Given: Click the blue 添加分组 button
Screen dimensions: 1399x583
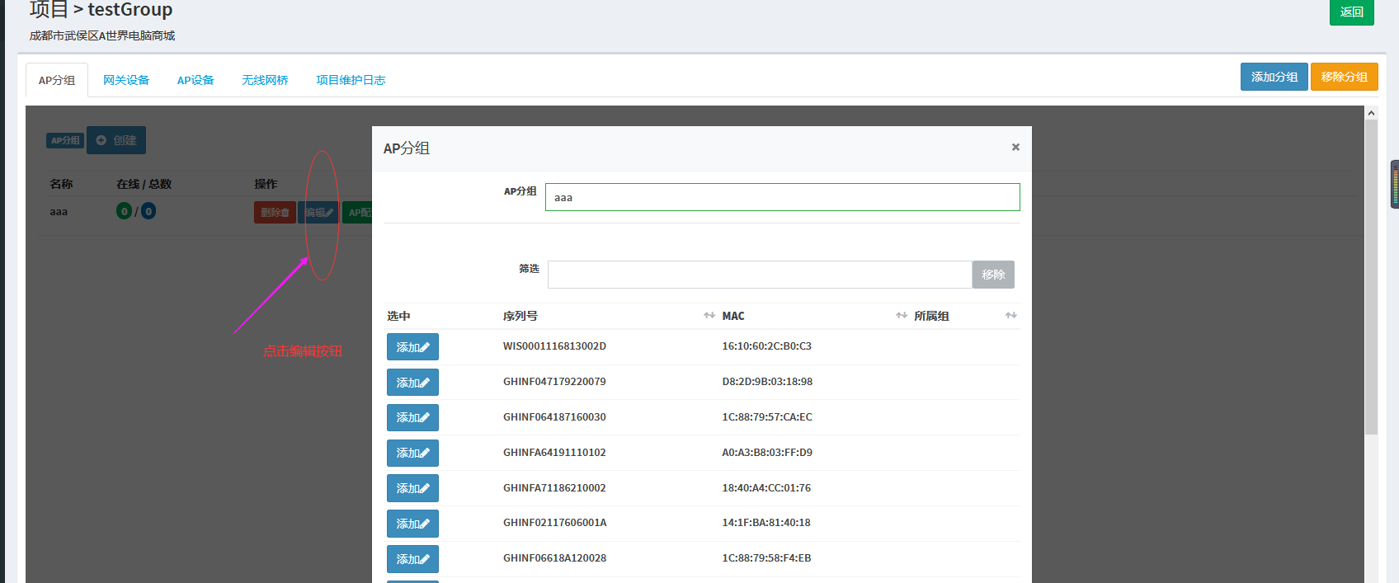Looking at the screenshot, I should pos(1274,77).
